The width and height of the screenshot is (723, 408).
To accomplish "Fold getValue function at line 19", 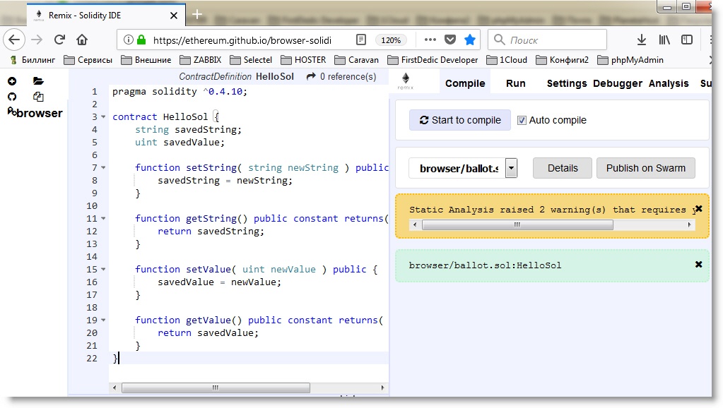I will (x=103, y=320).
